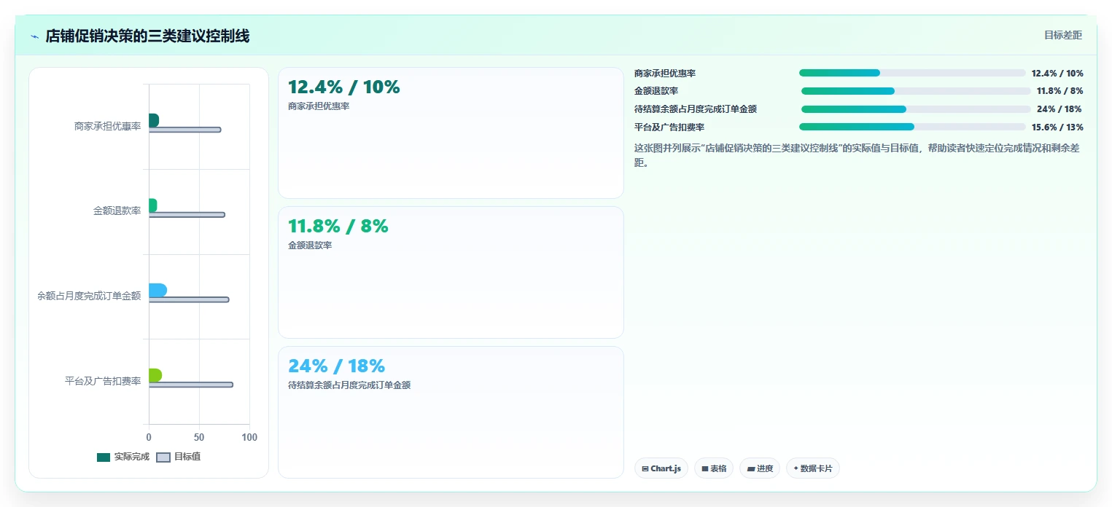
Task: Click the title 店铺促销决策的三类建议控制线
Action: tap(147, 36)
